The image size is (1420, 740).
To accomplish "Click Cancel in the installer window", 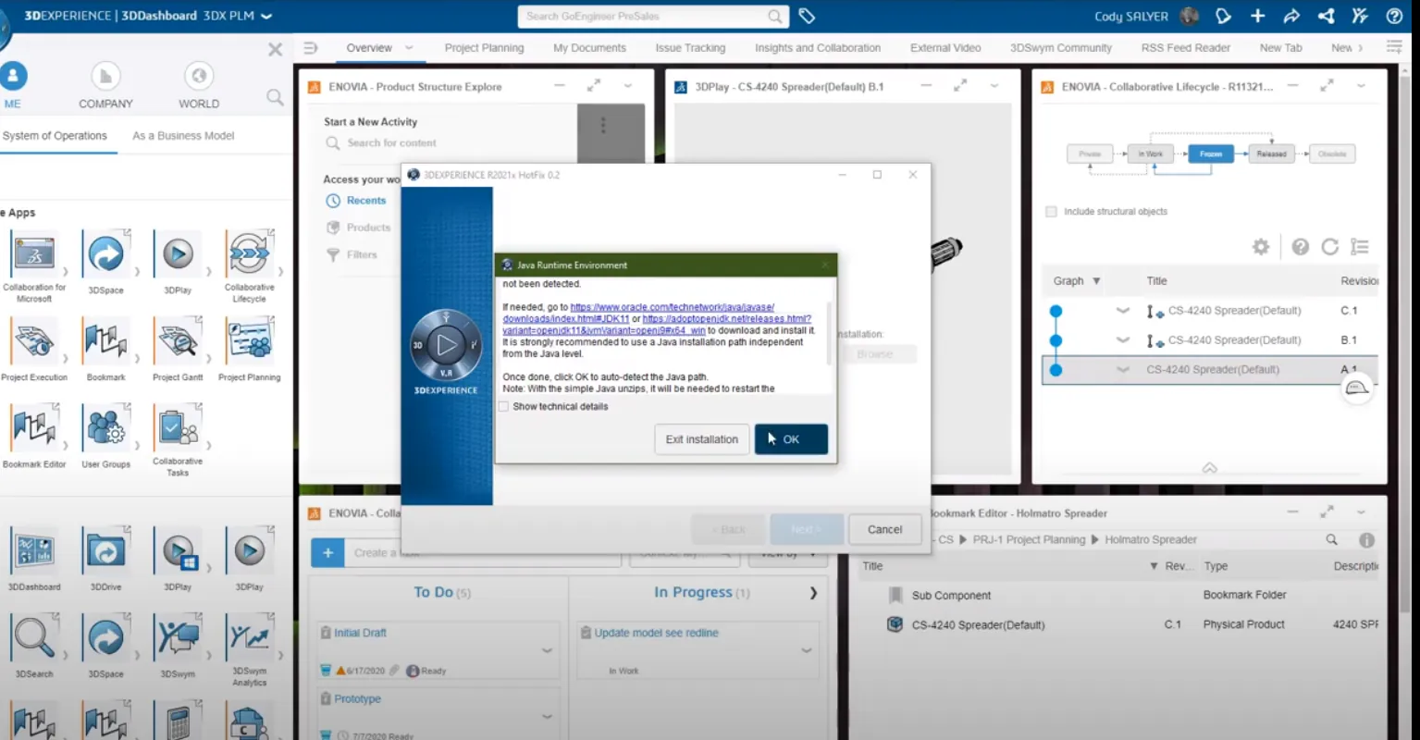I will pyautogui.click(x=884, y=529).
